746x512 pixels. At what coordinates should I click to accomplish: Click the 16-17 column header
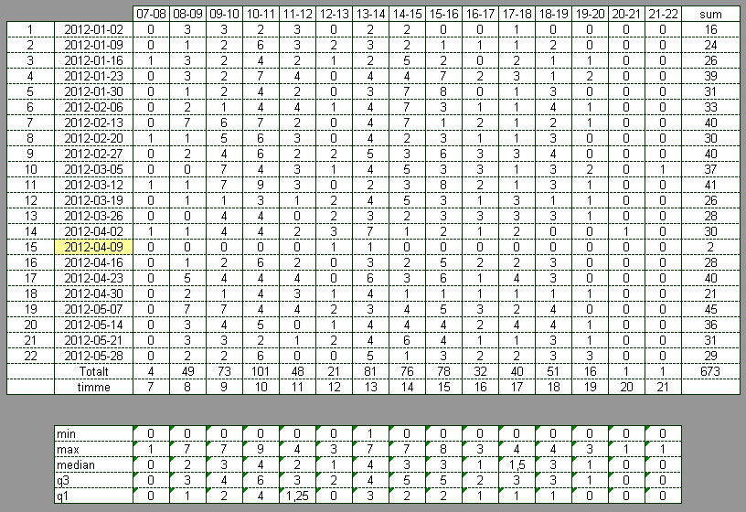coord(481,14)
